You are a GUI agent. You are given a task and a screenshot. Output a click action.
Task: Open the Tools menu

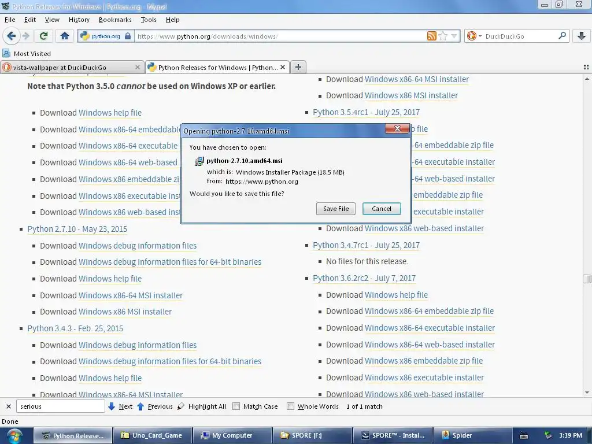(149, 20)
